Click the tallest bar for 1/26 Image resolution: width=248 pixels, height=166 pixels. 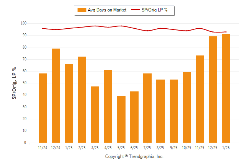pyautogui.click(x=226, y=88)
